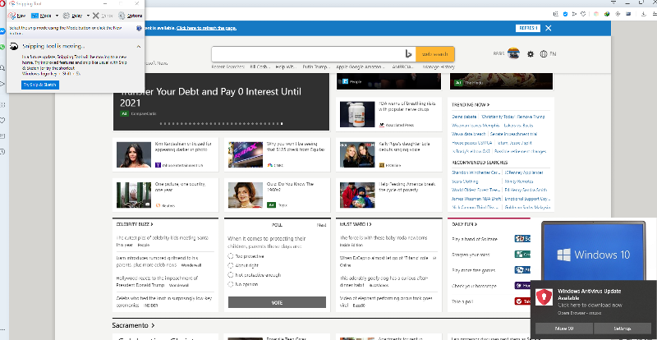Expand the Delay dropdown arrow
The width and height of the screenshot is (657, 340).
pos(88,16)
